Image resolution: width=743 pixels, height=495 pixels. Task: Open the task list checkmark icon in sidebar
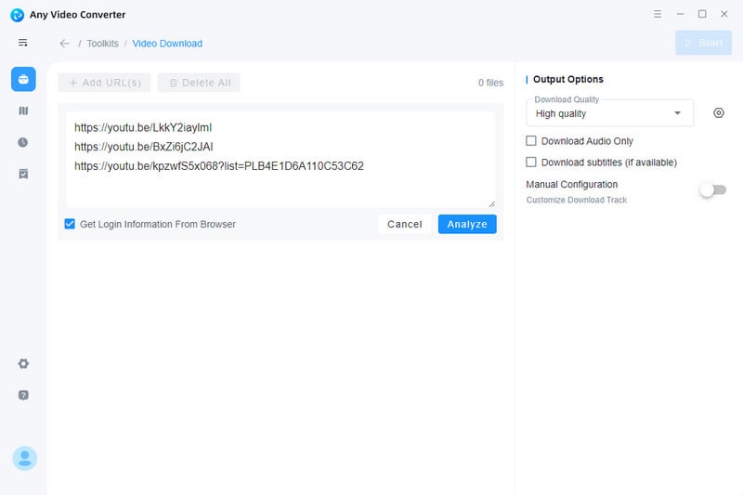point(23,174)
